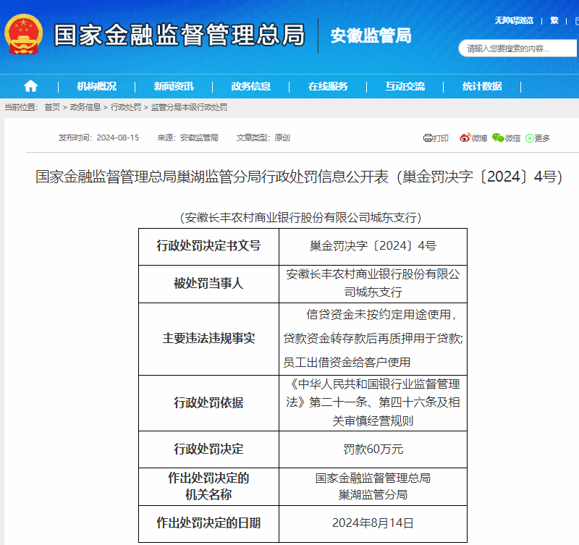This screenshot has height=545, width=579.
Task: Share to Weibo via 微博 icon
Action: click(473, 138)
